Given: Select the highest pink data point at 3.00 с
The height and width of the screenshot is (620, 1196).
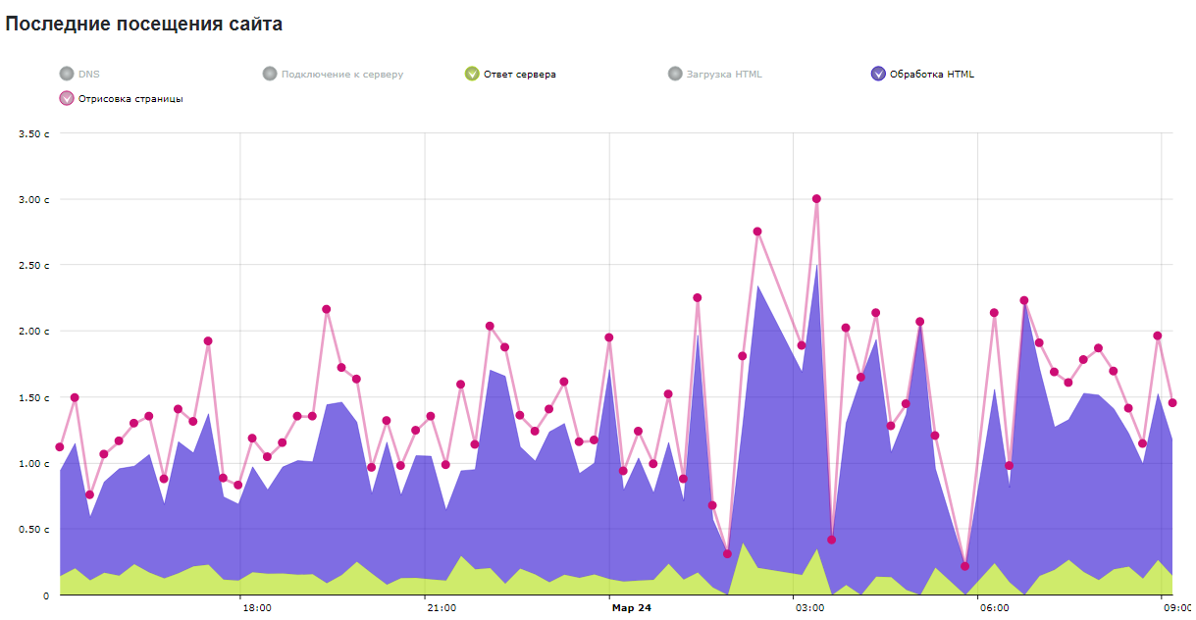Looking at the screenshot, I should (816, 199).
